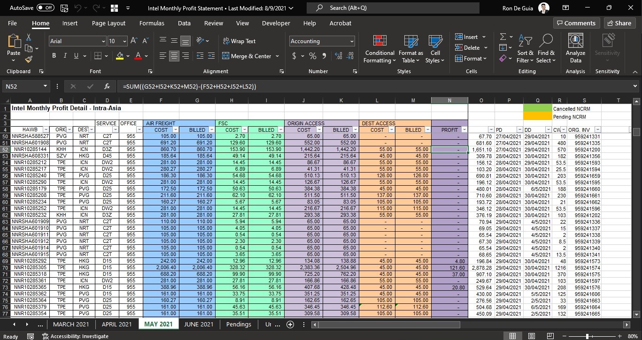The width and height of the screenshot is (642, 340).
Task: Click Merge & Center button
Action: click(247, 56)
